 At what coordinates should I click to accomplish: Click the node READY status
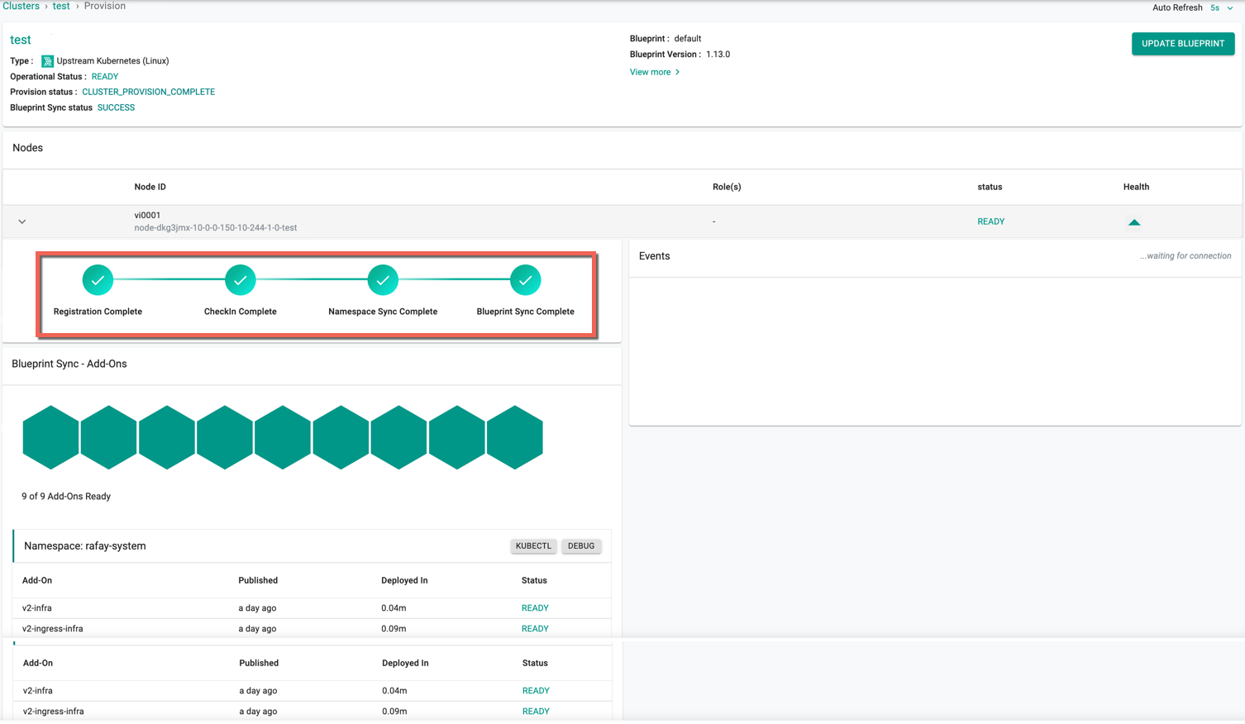point(991,221)
